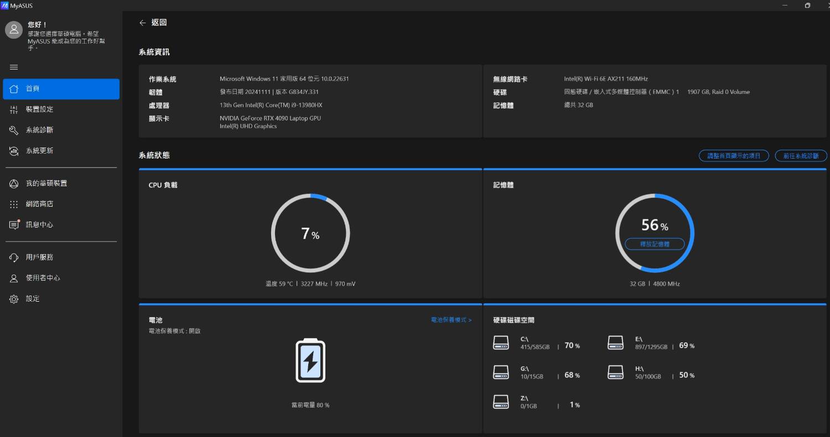Open 訊息中心 message icon with notification
The height and width of the screenshot is (437, 830).
(14, 225)
